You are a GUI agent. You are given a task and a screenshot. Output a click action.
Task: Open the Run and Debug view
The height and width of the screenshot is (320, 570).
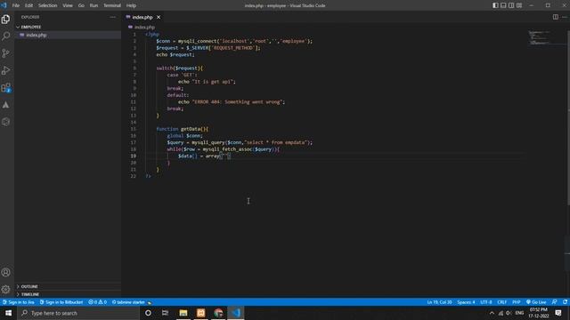(6, 70)
